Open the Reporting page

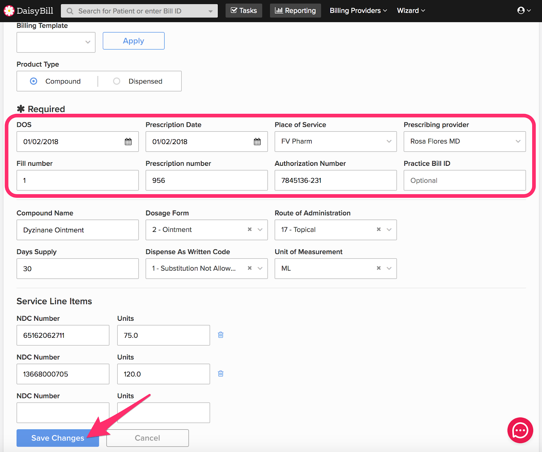pyautogui.click(x=295, y=11)
